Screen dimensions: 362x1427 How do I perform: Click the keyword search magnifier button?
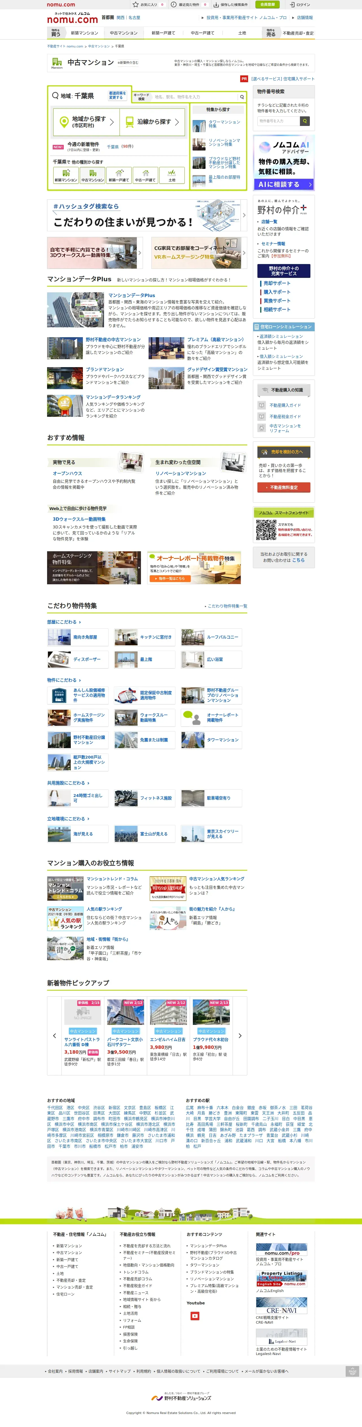click(x=242, y=97)
